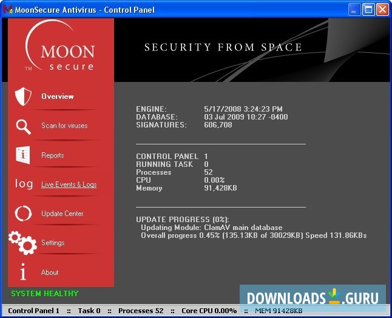392x318 pixels.
Task: Click the About 'i' icon
Action: (23, 271)
